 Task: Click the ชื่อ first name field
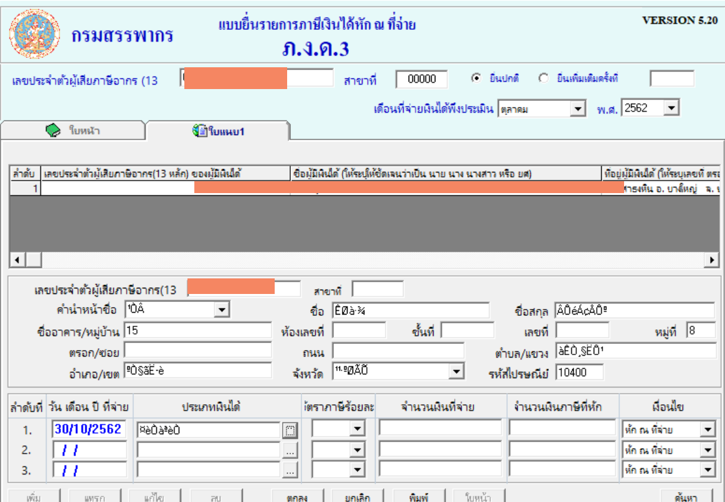coord(410,311)
